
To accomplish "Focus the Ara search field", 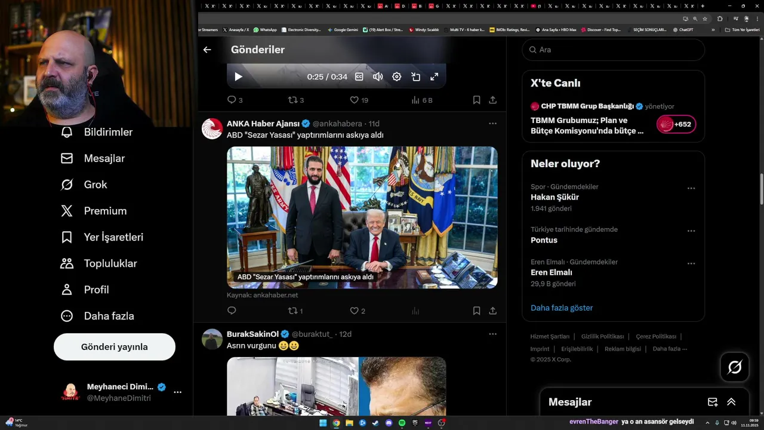I will click(x=614, y=50).
